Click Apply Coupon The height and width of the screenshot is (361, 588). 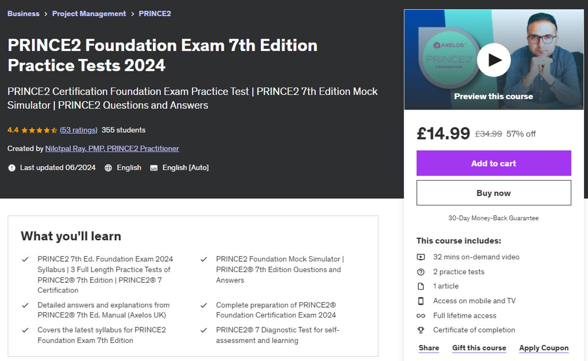coord(544,348)
